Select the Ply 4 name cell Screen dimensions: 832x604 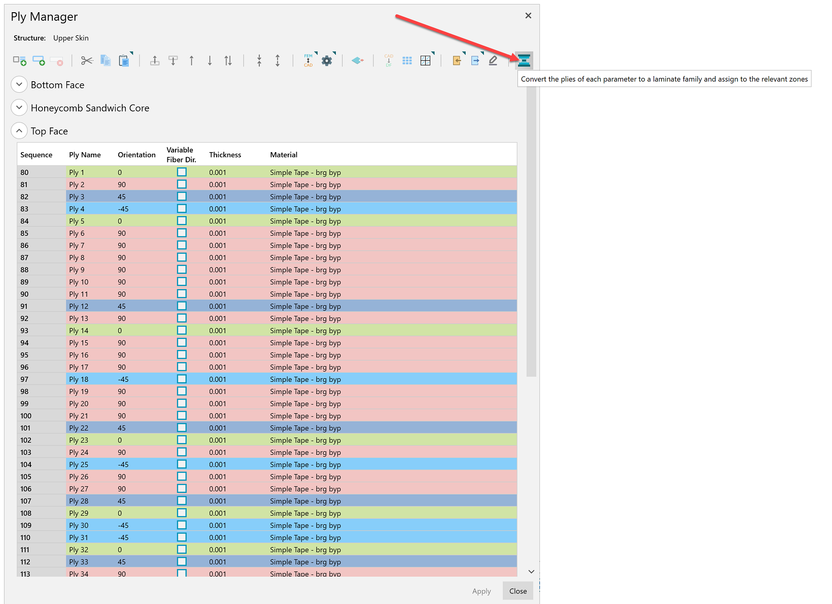tap(90, 209)
